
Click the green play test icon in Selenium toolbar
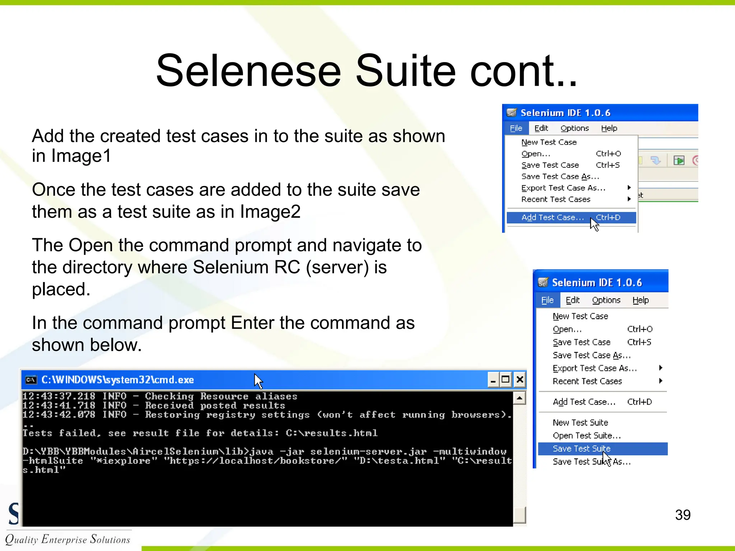pyautogui.click(x=679, y=160)
